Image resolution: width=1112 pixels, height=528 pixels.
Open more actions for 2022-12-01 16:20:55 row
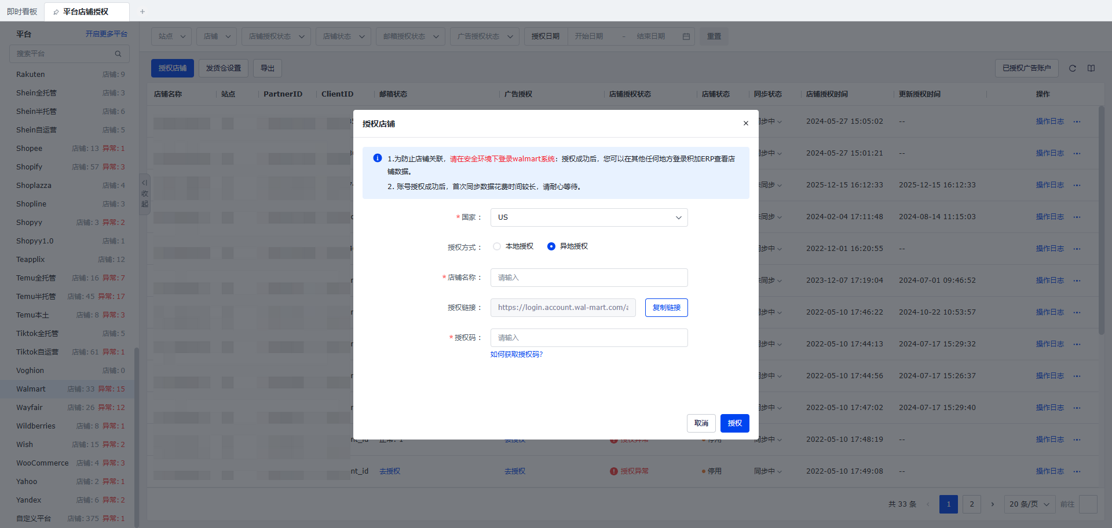click(1077, 249)
